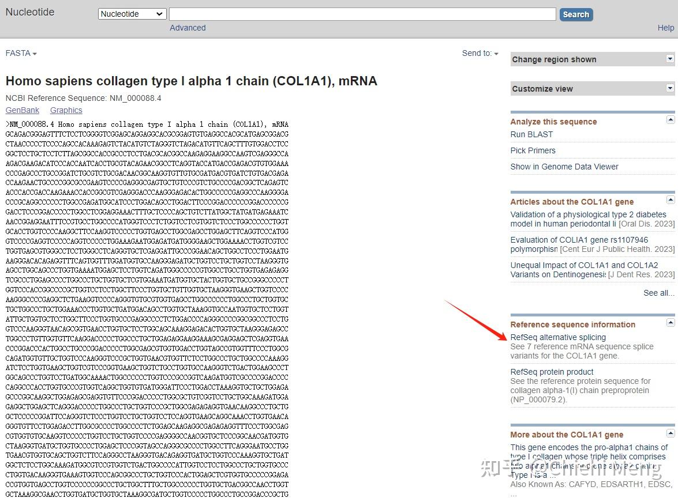Open the Help link
Screen dimensions: 678x498
(x=665, y=28)
